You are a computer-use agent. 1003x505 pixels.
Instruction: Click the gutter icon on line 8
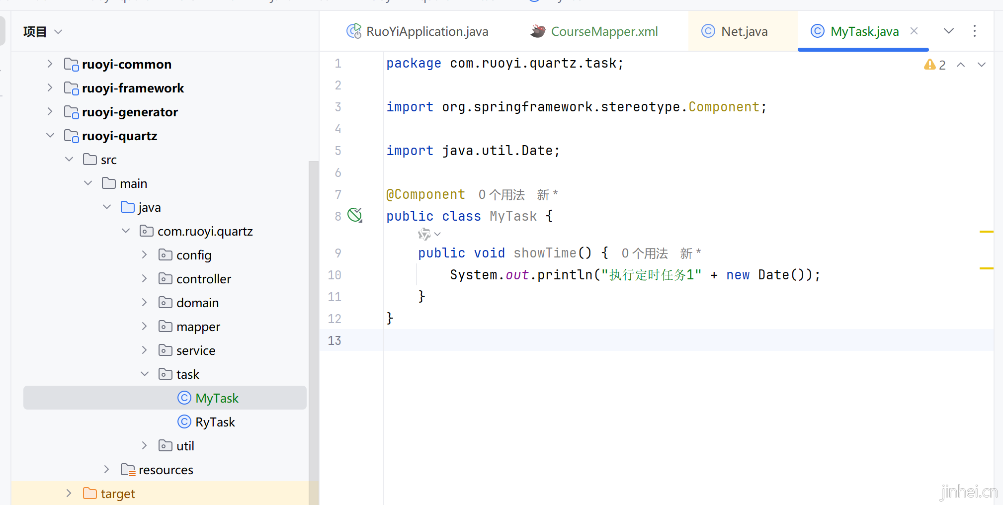355,215
